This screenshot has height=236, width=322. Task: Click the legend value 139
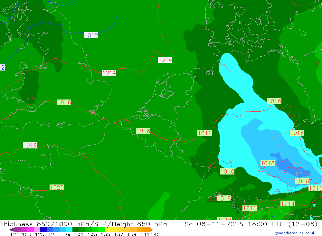pyautogui.click(x=132, y=234)
